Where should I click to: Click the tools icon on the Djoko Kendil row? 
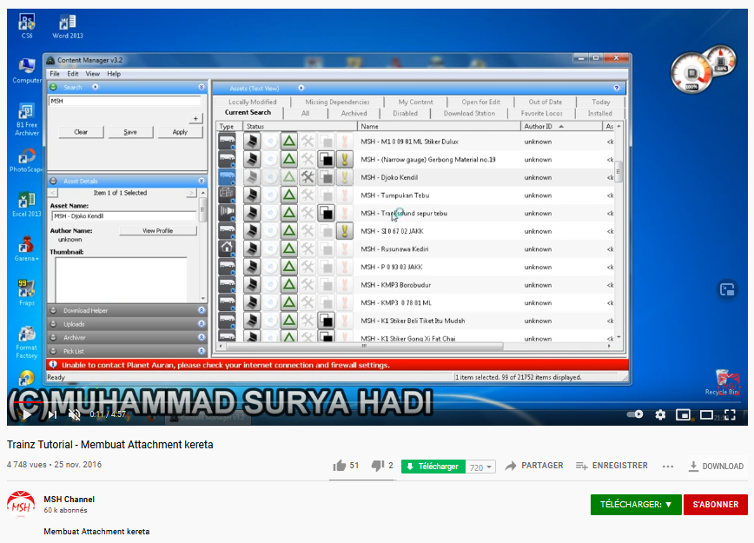pos(308,177)
